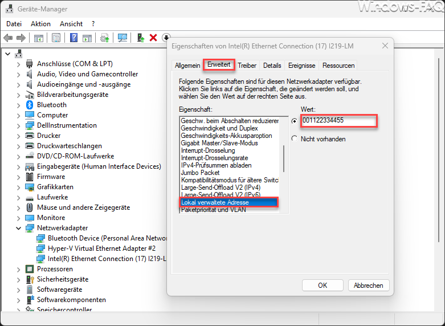Click Scan for hardware changes icon
The image size is (445, 326).
(x=123, y=38)
